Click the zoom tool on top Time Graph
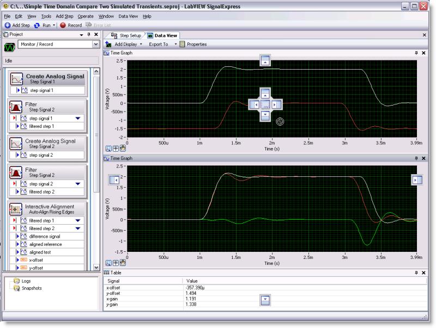 coord(108,147)
